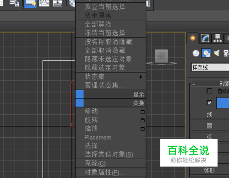Choose 移动 from the transform menu
The width and height of the screenshot is (229, 178).
click(111, 112)
